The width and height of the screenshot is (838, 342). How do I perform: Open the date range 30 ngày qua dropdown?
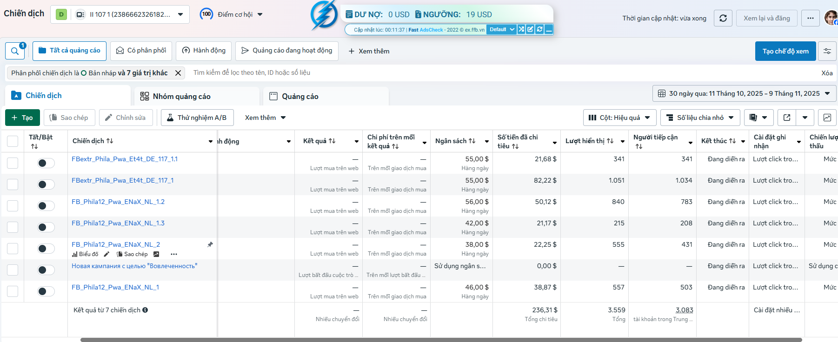click(744, 93)
